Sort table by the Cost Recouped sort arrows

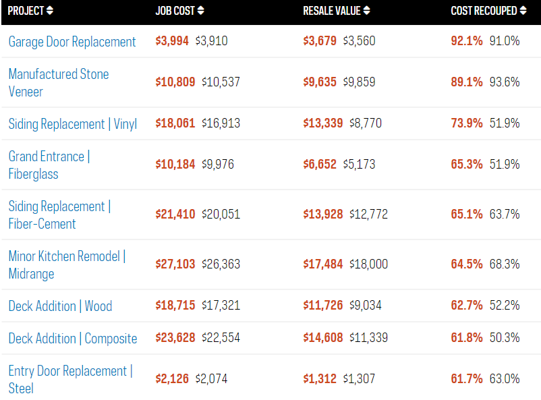click(523, 11)
